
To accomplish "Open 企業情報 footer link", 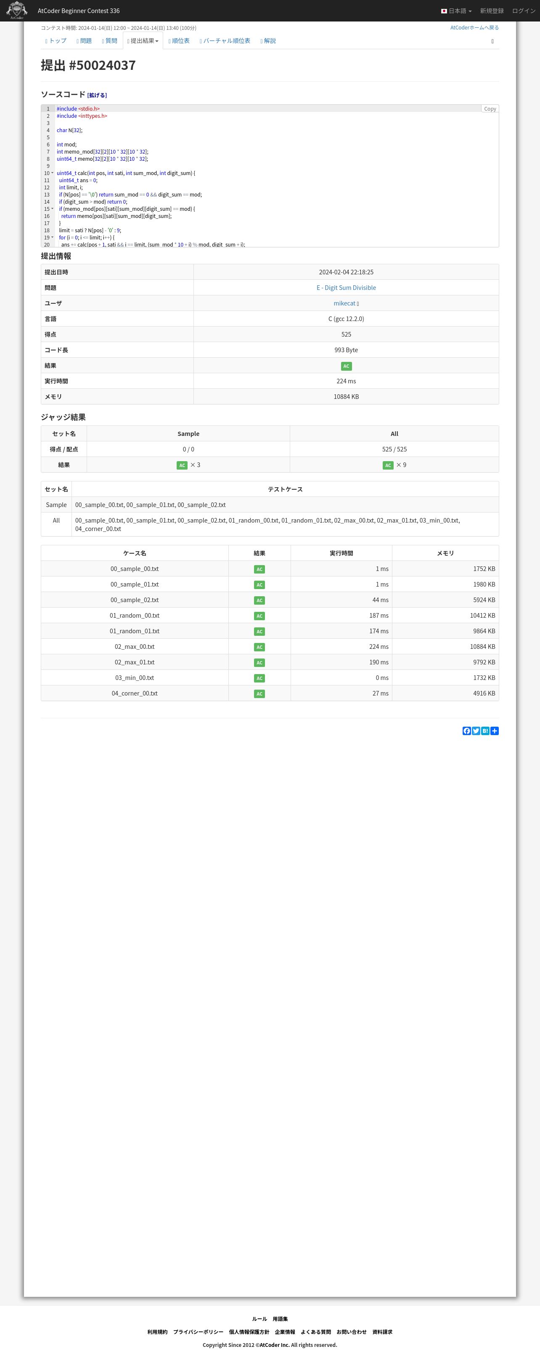I will (x=285, y=1332).
